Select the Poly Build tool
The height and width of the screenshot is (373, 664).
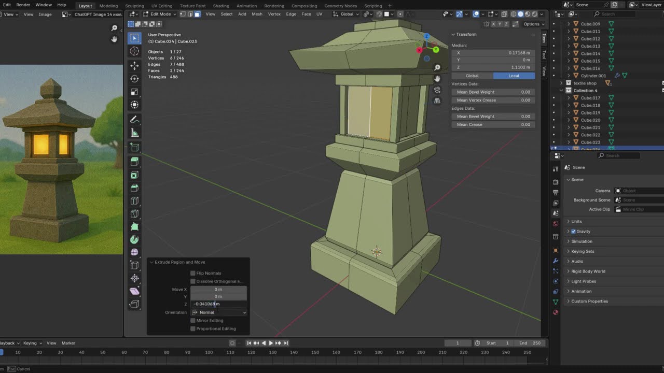pyautogui.click(x=134, y=227)
